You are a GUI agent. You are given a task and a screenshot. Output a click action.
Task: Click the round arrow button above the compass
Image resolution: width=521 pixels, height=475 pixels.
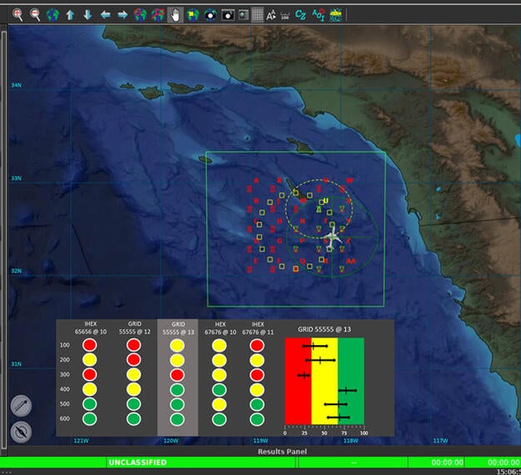22,406
